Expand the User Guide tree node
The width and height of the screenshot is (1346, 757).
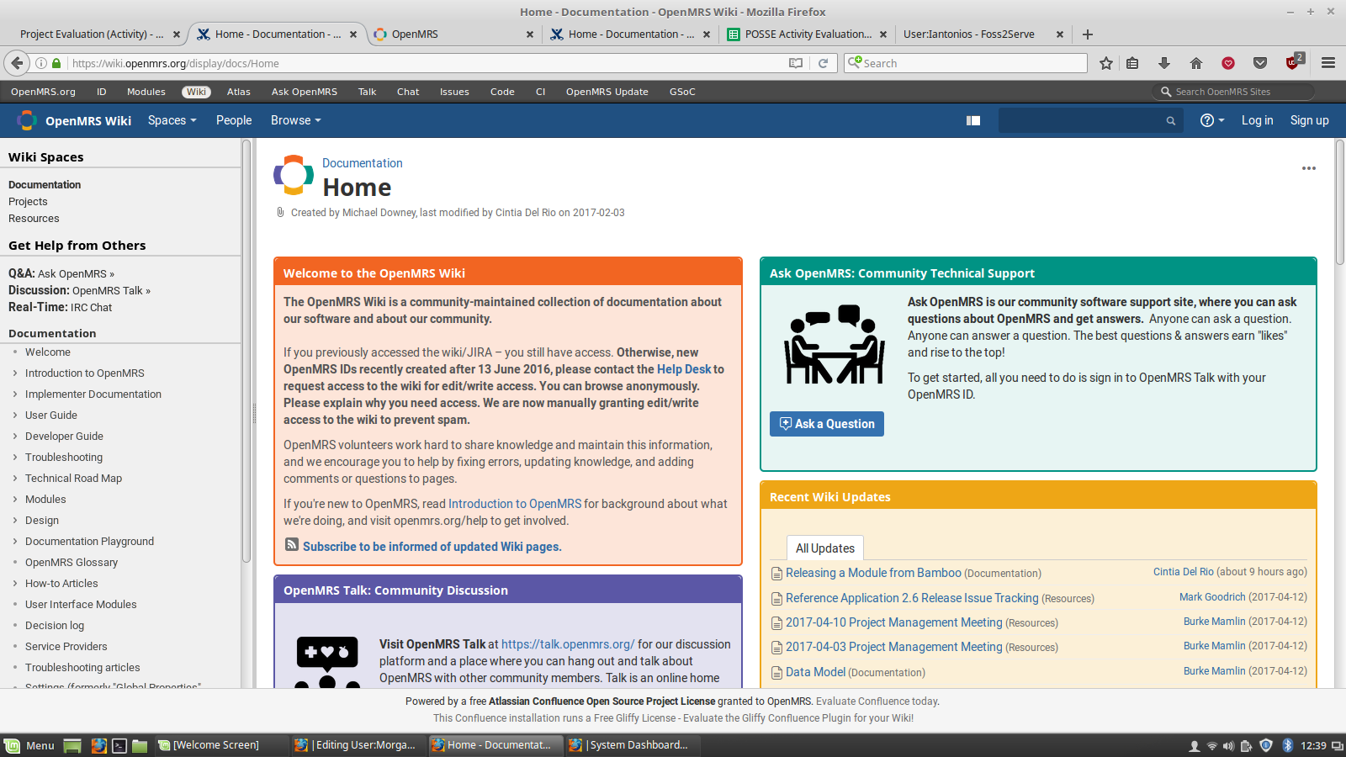tap(15, 415)
